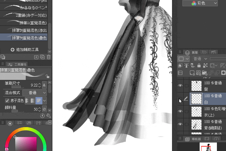Open sub tool detail wrench icon
The width and height of the screenshot is (226, 151).
tap(49, 116)
